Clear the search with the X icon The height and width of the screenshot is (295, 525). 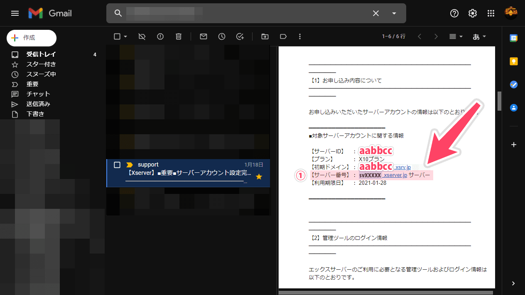point(376,13)
